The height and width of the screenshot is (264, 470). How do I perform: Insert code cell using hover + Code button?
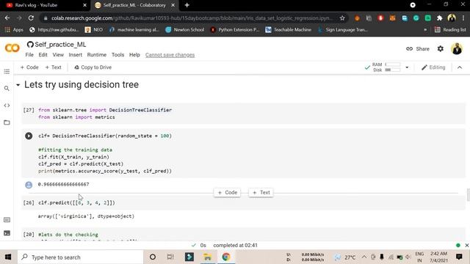coord(228,192)
